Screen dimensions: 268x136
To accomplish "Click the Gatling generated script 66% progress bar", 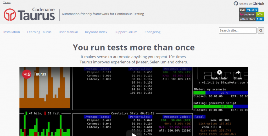I will pos(221,106).
